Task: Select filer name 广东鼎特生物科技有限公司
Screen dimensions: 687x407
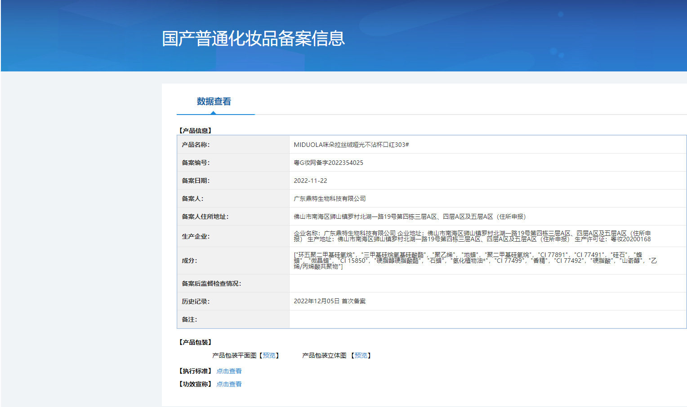Action: [330, 199]
